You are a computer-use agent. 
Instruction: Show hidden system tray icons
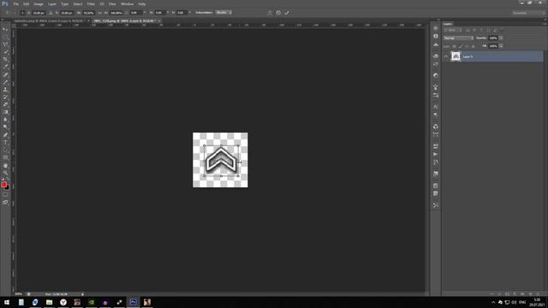tap(493, 302)
